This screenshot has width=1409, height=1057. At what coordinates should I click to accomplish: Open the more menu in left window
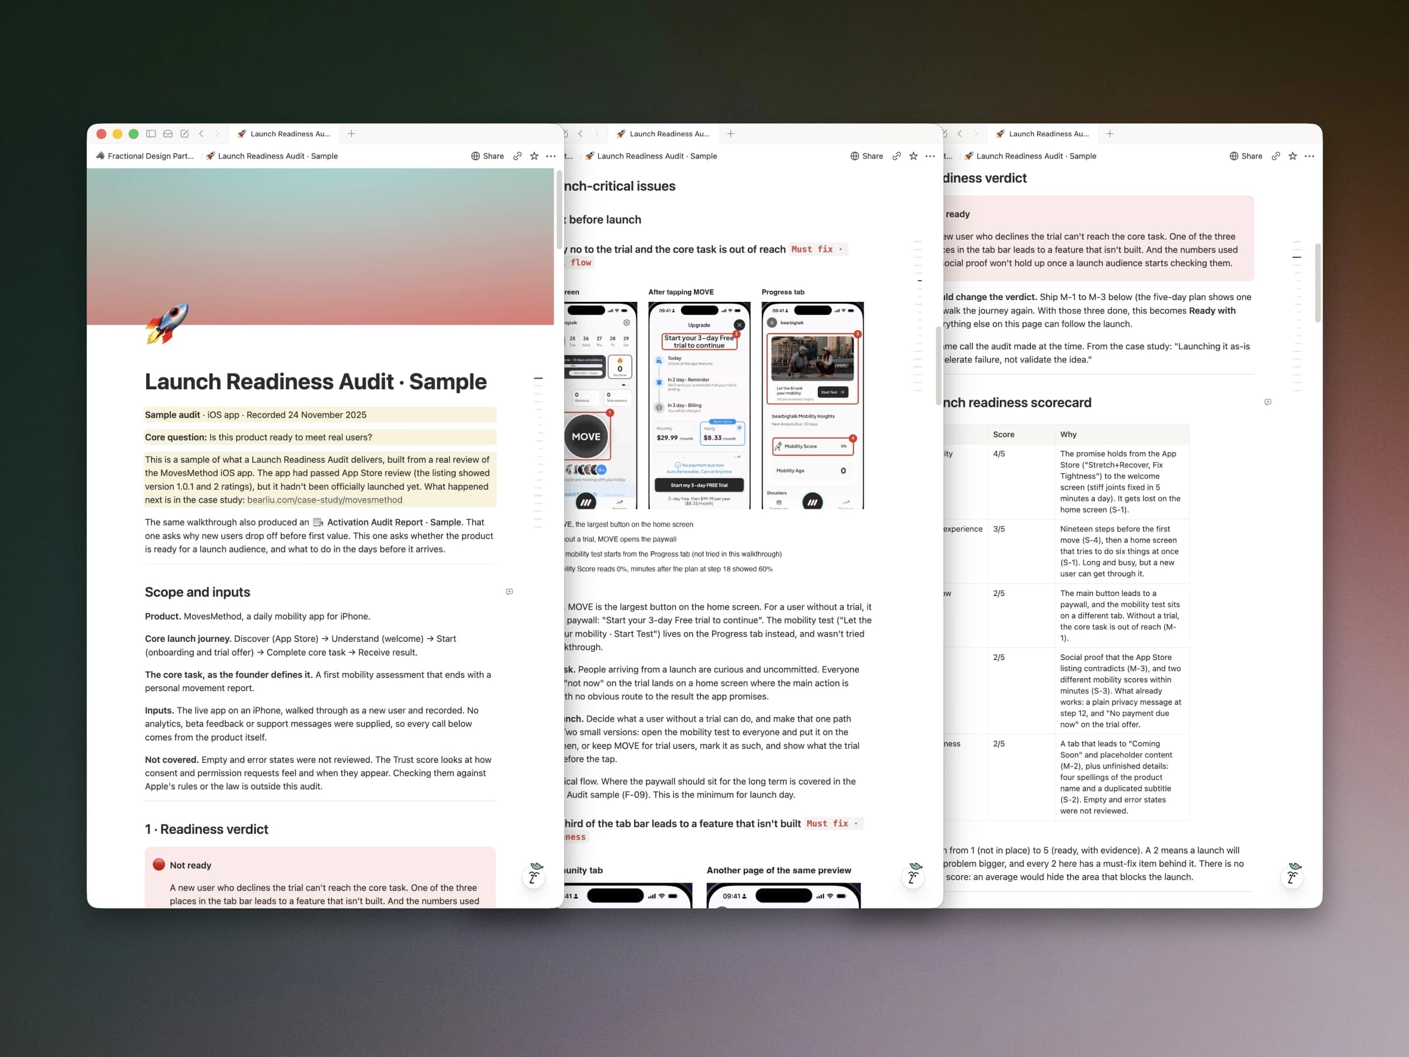pos(551,156)
